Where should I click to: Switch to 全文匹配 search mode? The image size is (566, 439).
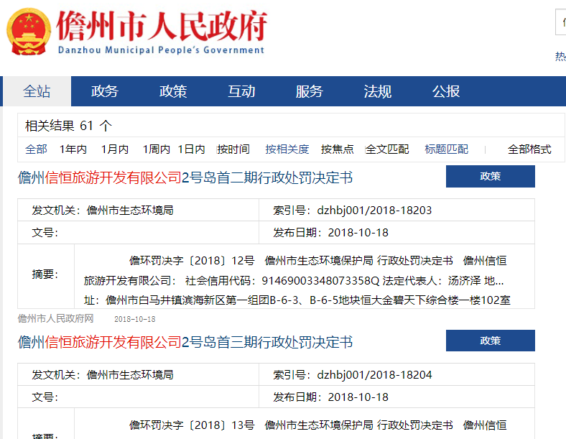click(x=387, y=149)
